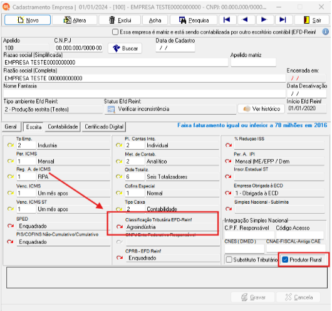Click the Buscar CNPJ button
This screenshot has width=332, height=311.
click(x=125, y=48)
